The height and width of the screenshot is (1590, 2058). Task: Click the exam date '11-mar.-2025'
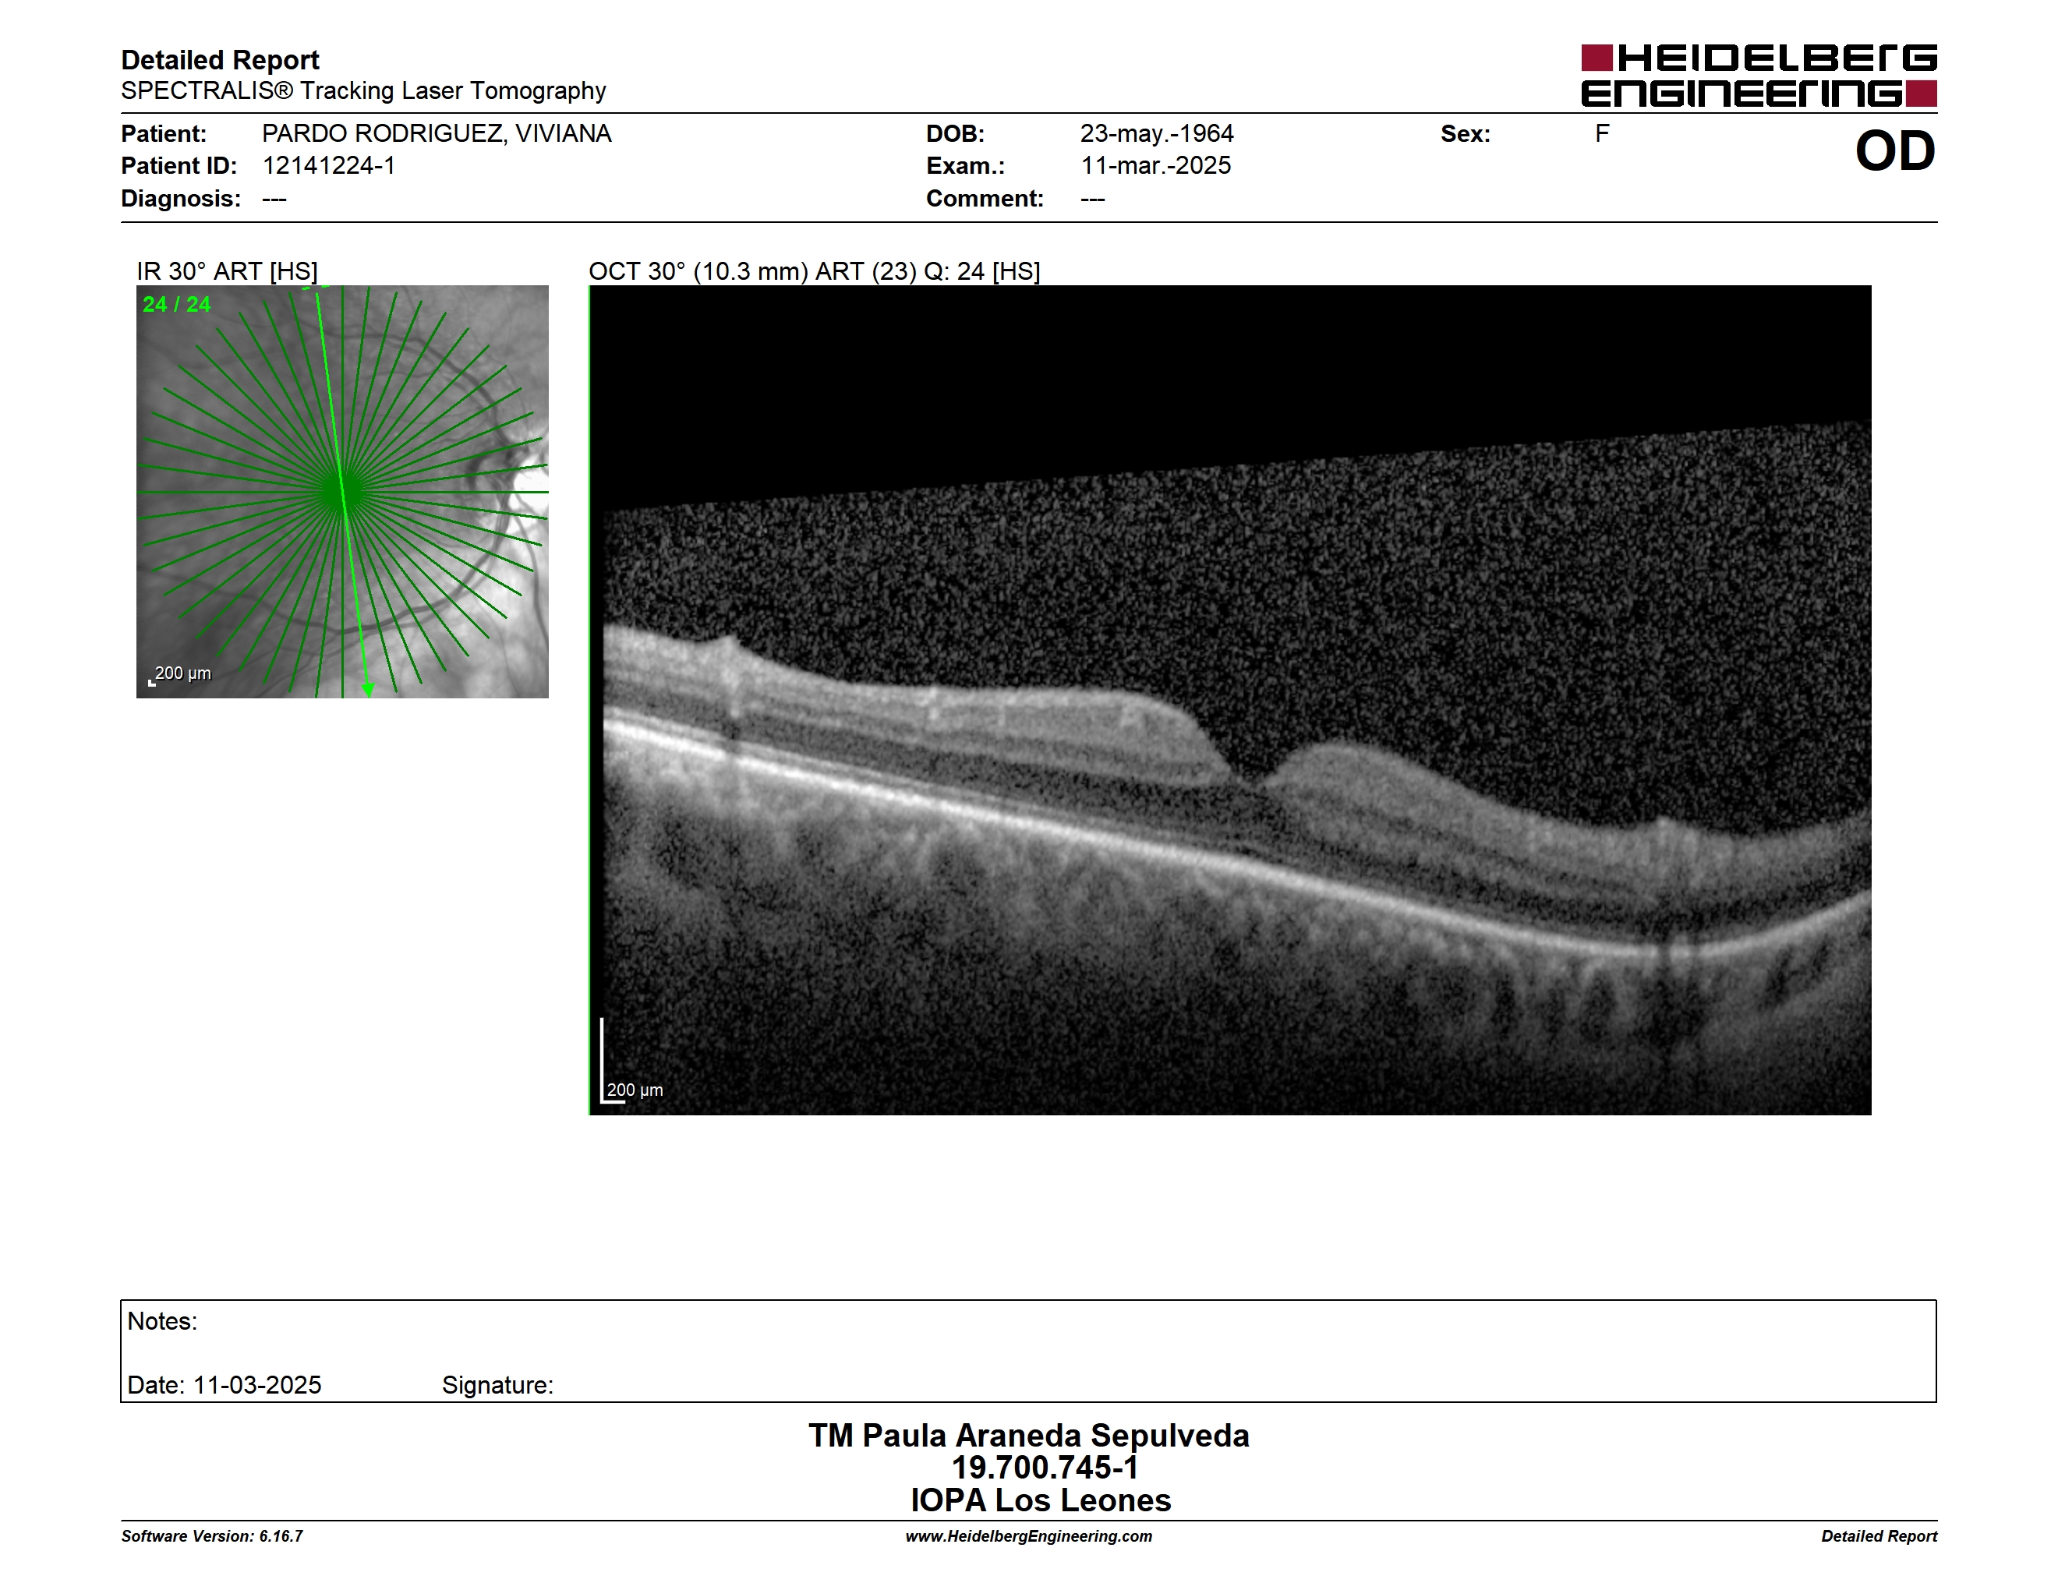click(1155, 166)
